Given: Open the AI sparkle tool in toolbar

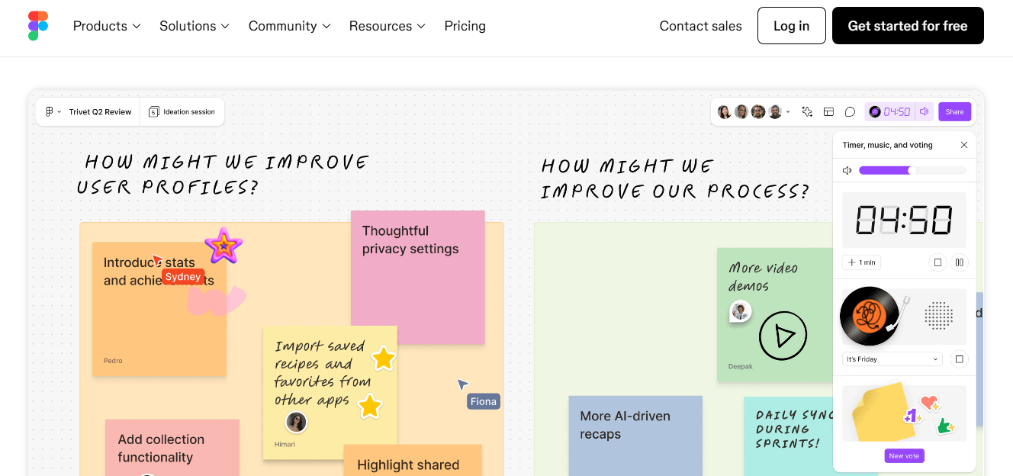Looking at the screenshot, I should click(807, 111).
